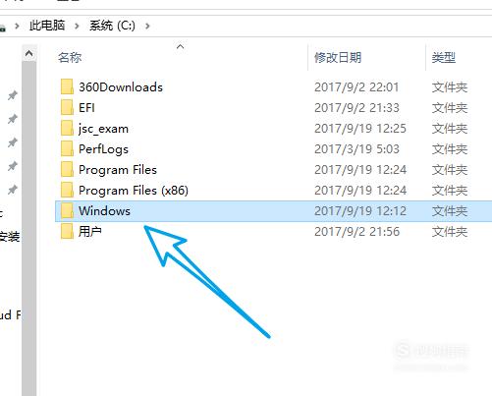Open 系统 (C:) breadcrumb in address bar
Image resolution: width=492 pixels, height=396 pixels.
point(112,26)
